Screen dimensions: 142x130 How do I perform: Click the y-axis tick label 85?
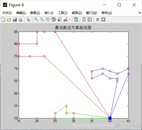[x=16, y=32]
